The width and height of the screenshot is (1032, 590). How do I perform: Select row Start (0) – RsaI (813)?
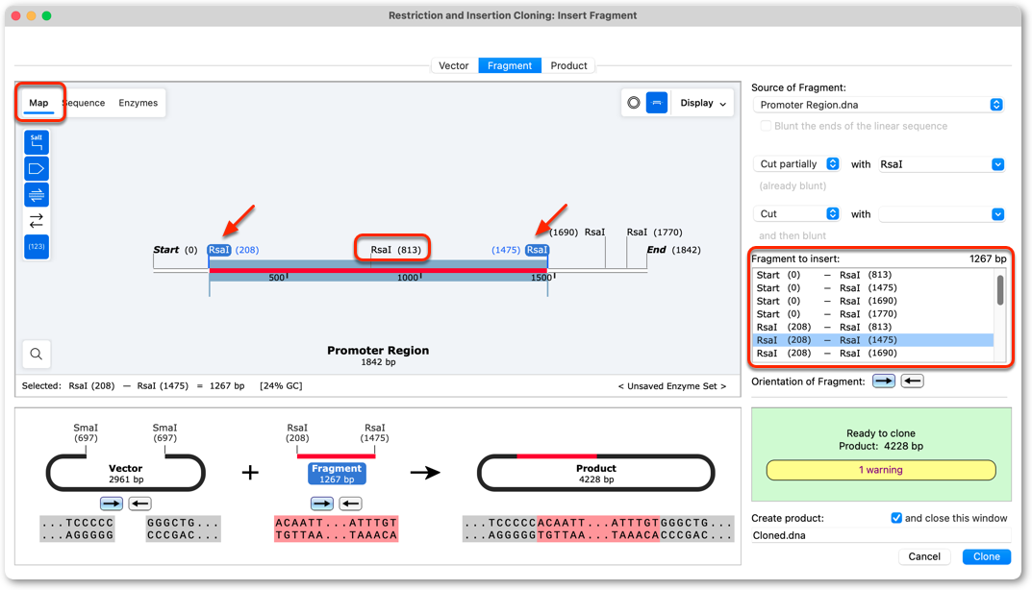point(872,275)
